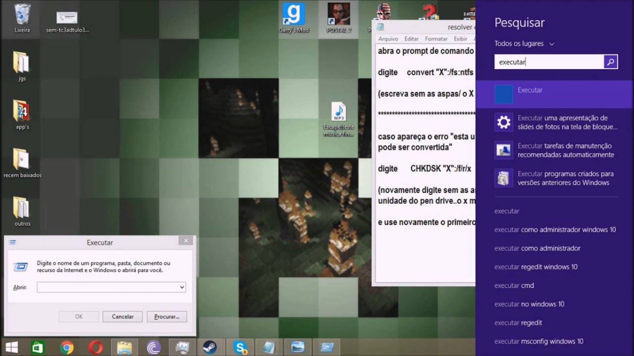Open the Formatar menu in Notepad
Image resolution: width=634 pixels, height=356 pixels.
point(436,39)
